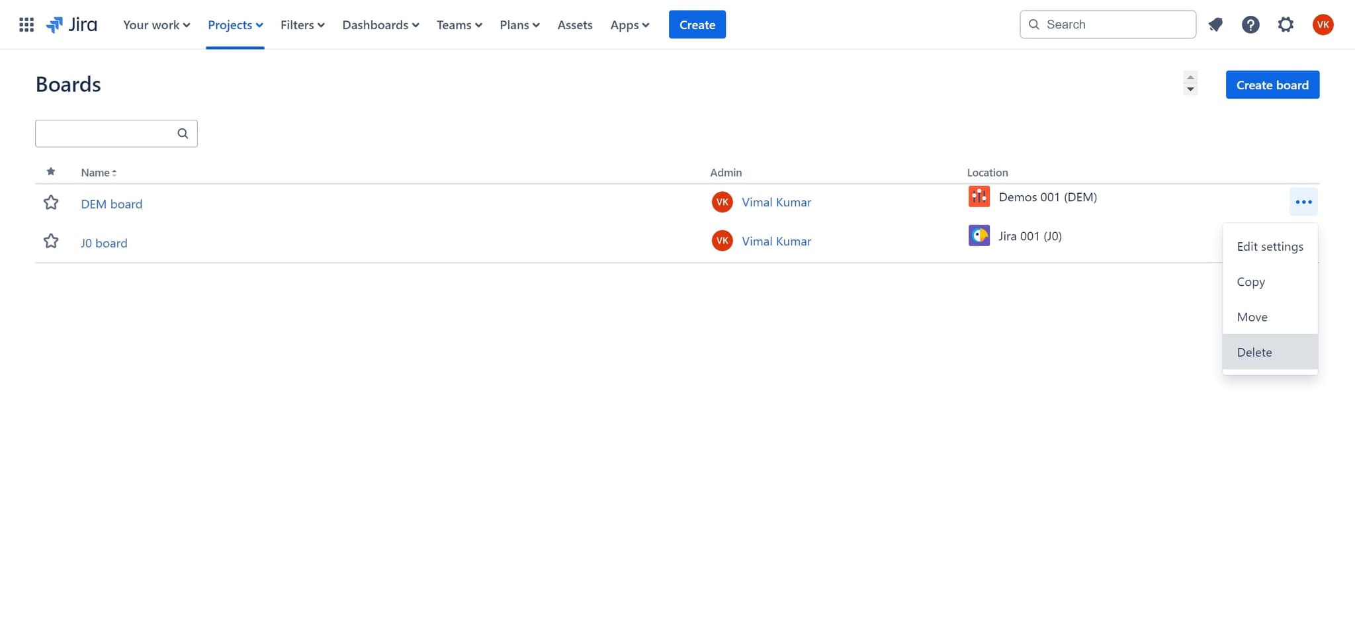Expand the Filters dropdown
The height and width of the screenshot is (643, 1355).
[x=302, y=24]
